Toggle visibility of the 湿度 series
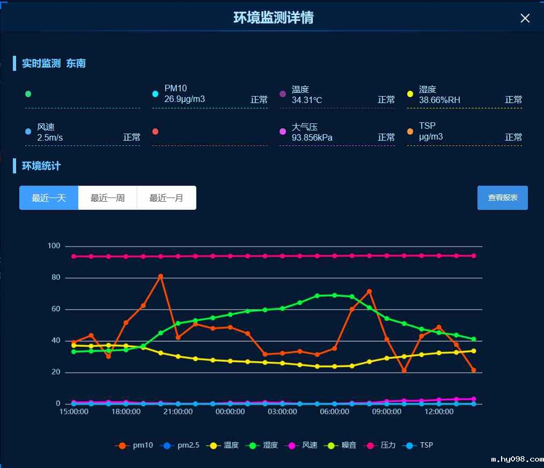Image resolution: width=544 pixels, height=468 pixels. click(253, 445)
